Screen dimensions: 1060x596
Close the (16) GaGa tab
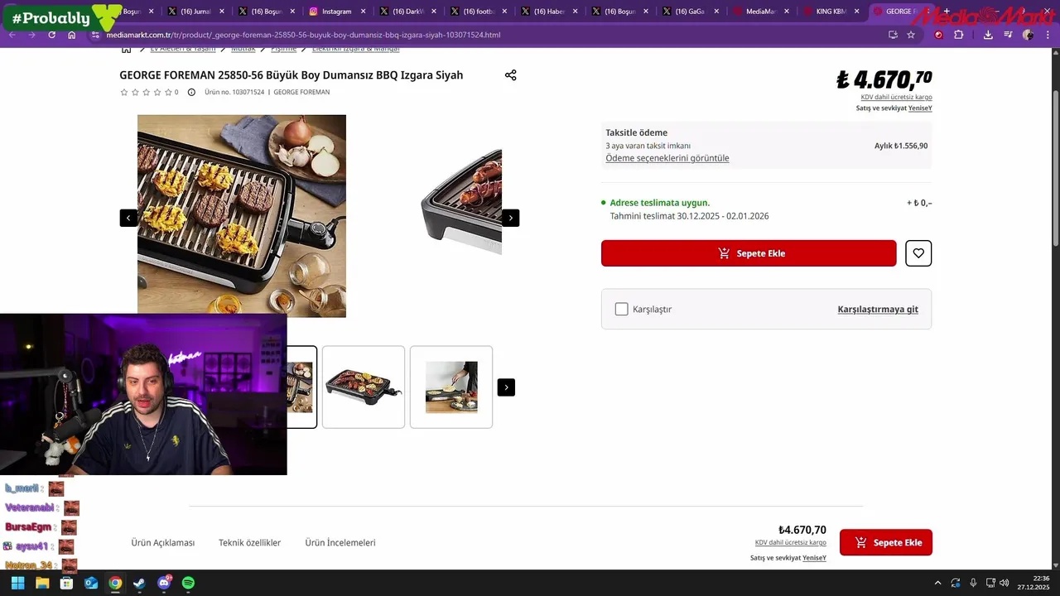716,12
